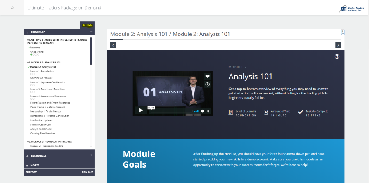Click the Sign Out link
This screenshot has width=369, height=183.
(87, 172)
